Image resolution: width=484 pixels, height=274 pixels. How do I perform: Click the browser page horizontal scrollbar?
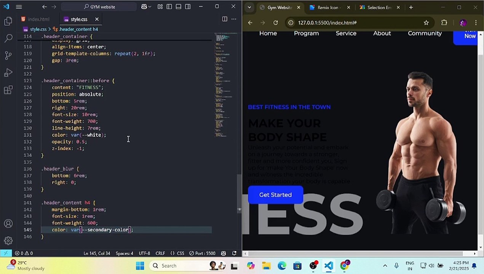[x=356, y=253]
